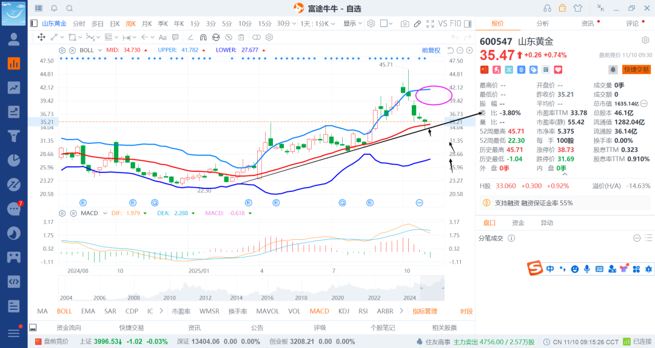Open BOLL indicator settings gear
Screen dimensions: 655x348
62,50
